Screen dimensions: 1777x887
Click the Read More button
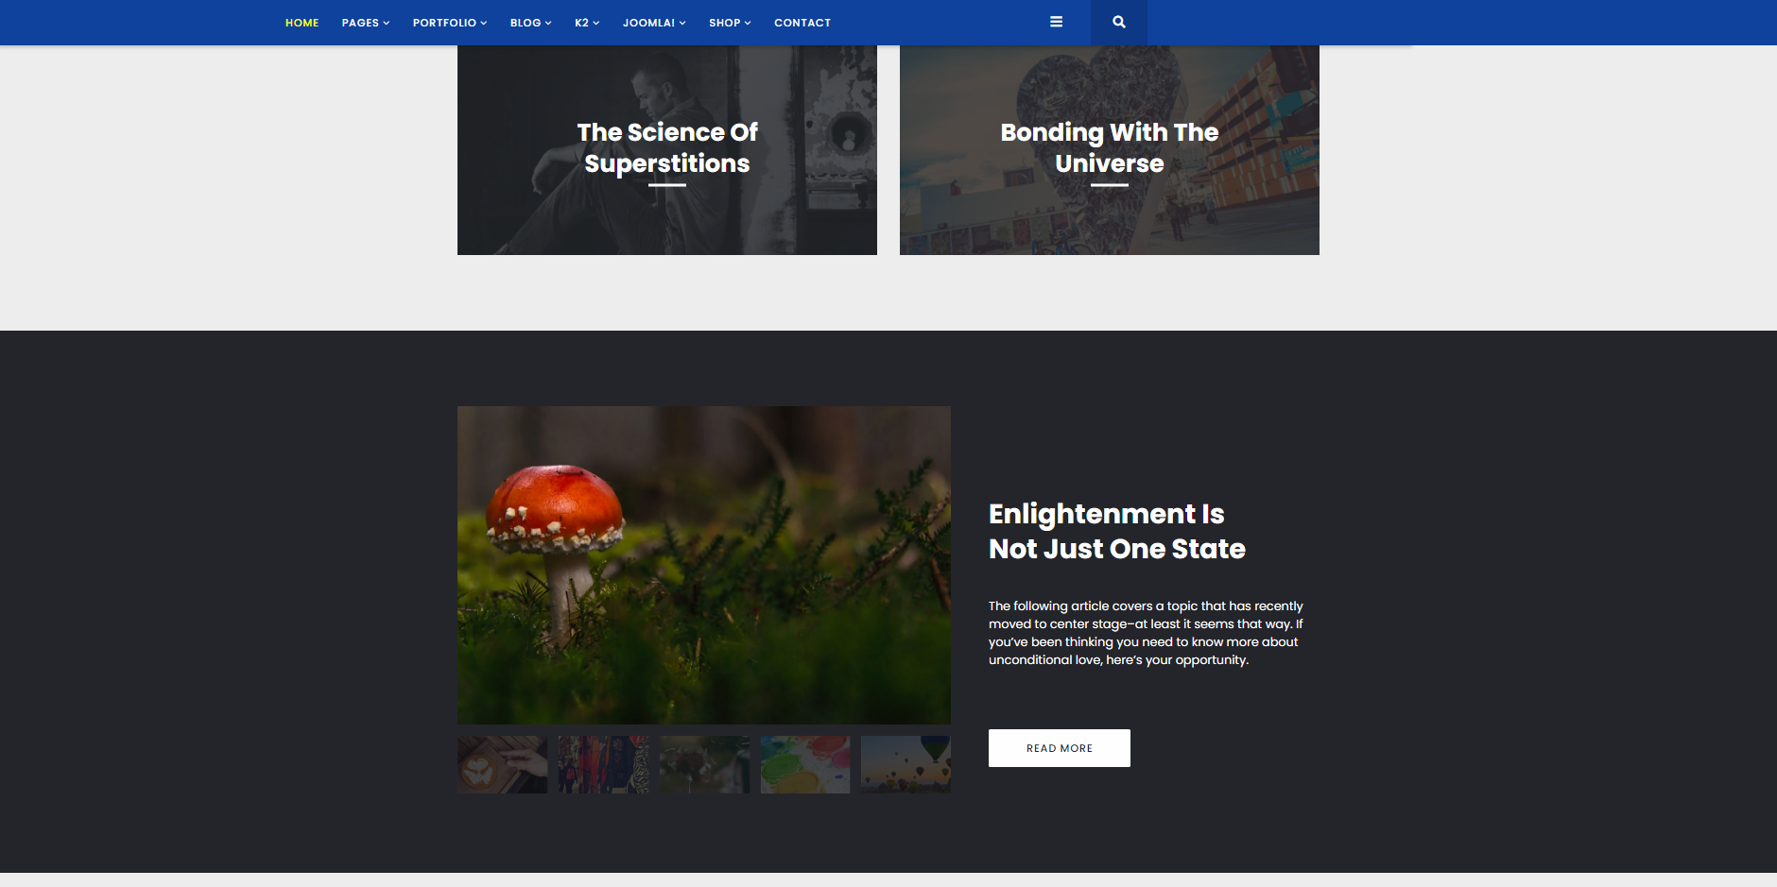(x=1060, y=748)
